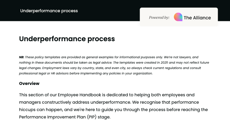
Task: Click the "Overview" section heading
Action: click(x=29, y=84)
